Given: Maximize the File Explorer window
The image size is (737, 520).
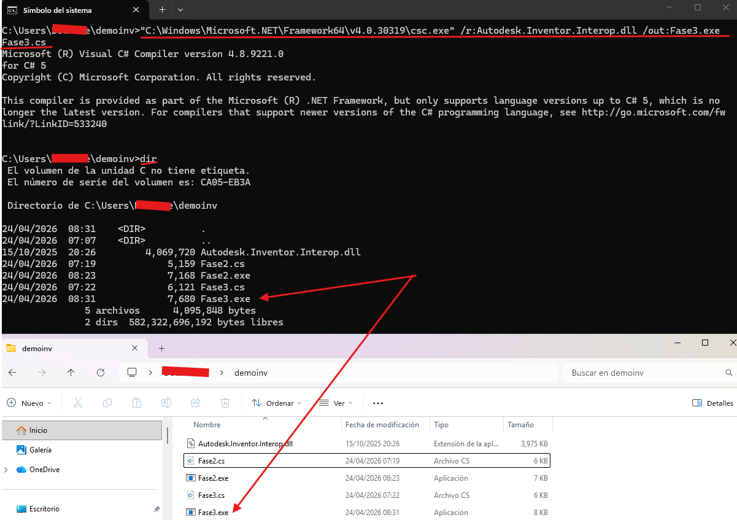Looking at the screenshot, I should 705,343.
